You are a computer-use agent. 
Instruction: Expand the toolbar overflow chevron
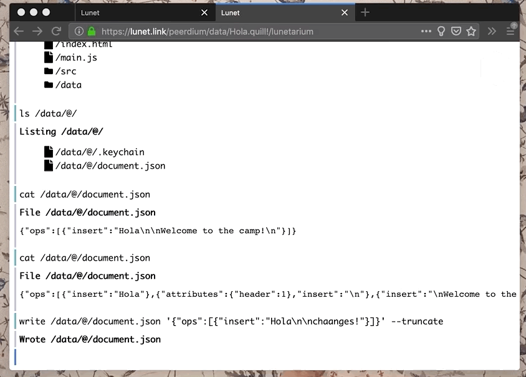tap(492, 31)
